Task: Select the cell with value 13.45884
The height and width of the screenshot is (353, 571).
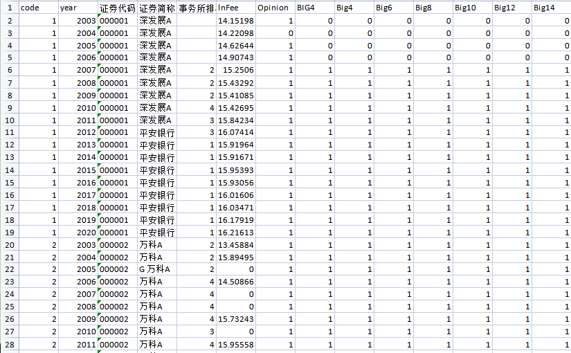Action: point(235,245)
